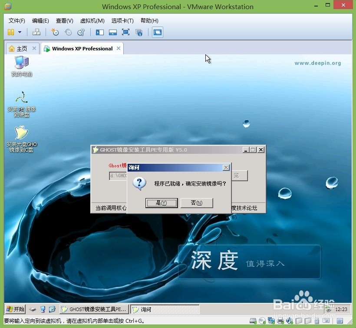Expand the power options dropdown arrow
This screenshot has height=328, width=356.
[x=20, y=32]
